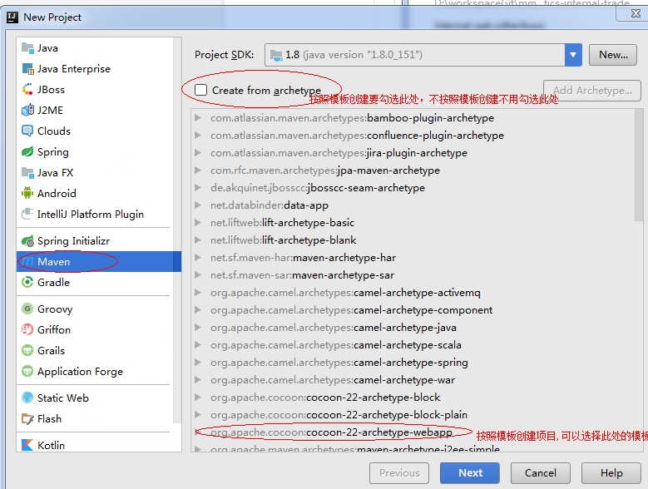Click the Gradle icon

[x=27, y=282]
